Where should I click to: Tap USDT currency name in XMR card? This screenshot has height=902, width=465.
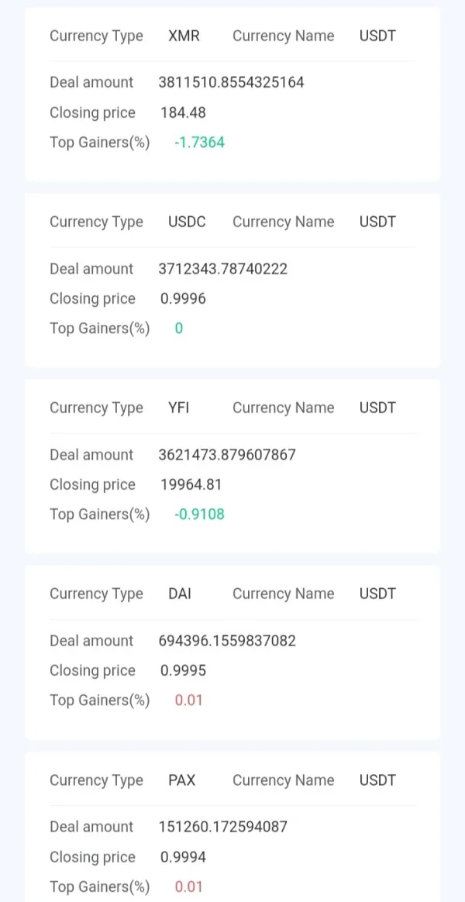(x=377, y=36)
